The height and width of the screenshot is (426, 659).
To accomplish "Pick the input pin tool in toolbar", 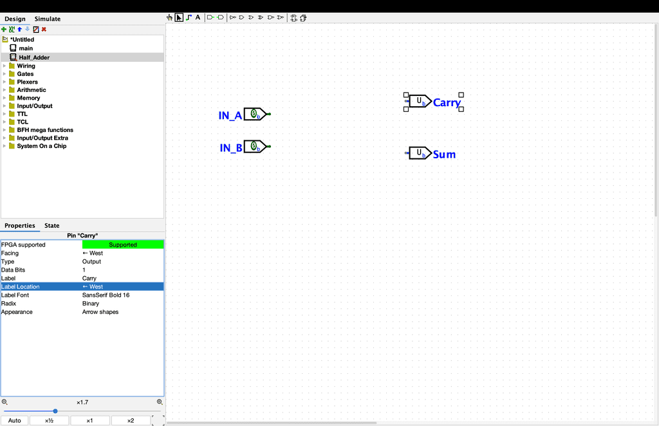I will [x=210, y=18].
